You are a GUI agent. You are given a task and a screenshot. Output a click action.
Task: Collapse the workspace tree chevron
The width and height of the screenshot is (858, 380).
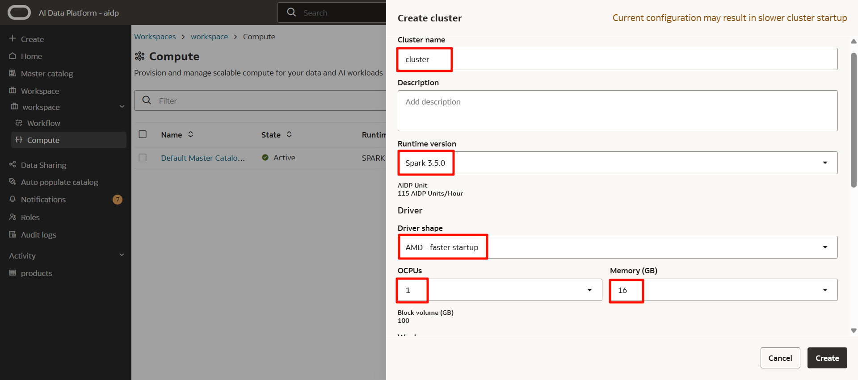[122, 106]
